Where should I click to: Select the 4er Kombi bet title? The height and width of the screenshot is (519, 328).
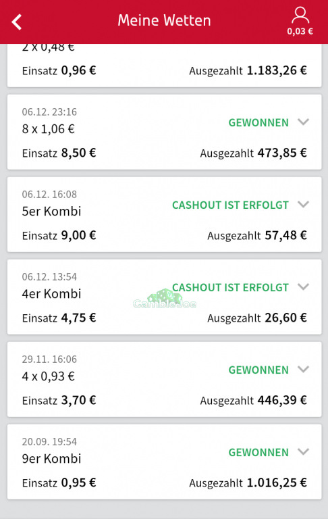tap(51, 293)
